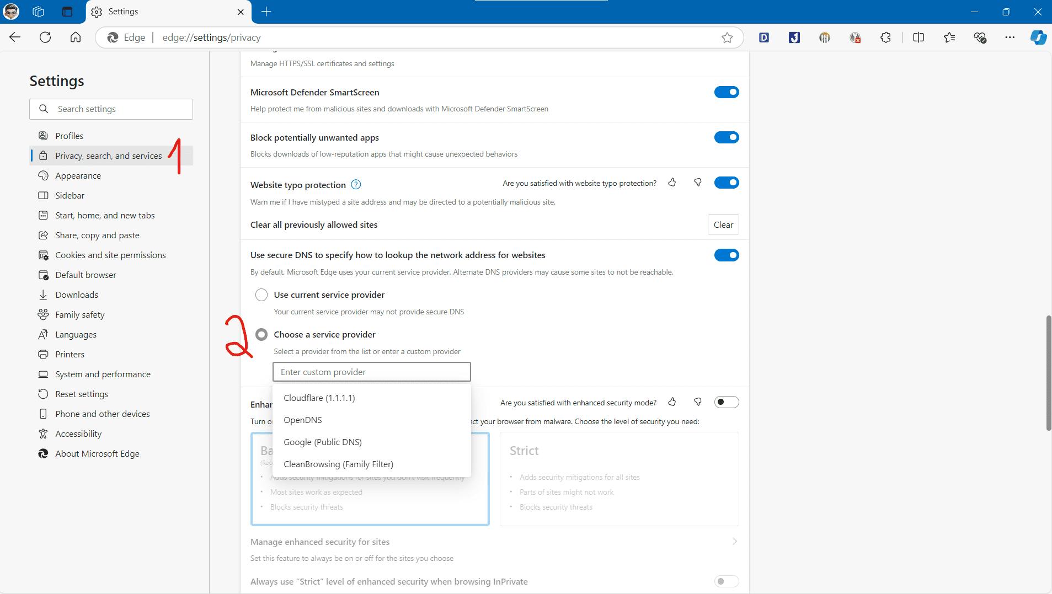Open the Favorites list icon

tap(949, 38)
